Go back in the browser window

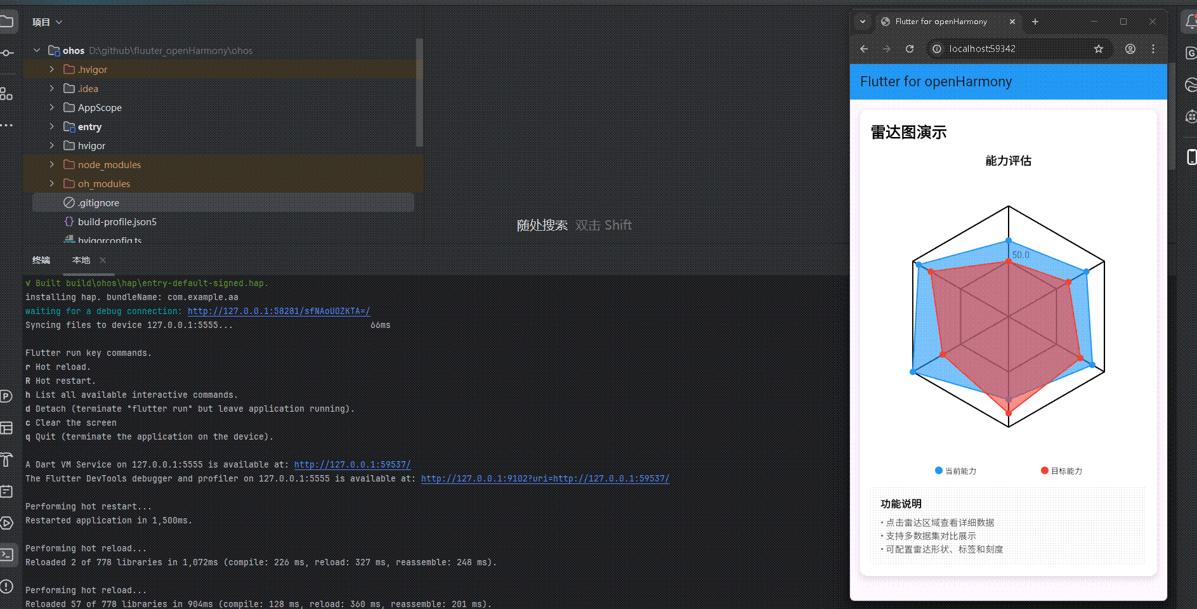point(864,49)
